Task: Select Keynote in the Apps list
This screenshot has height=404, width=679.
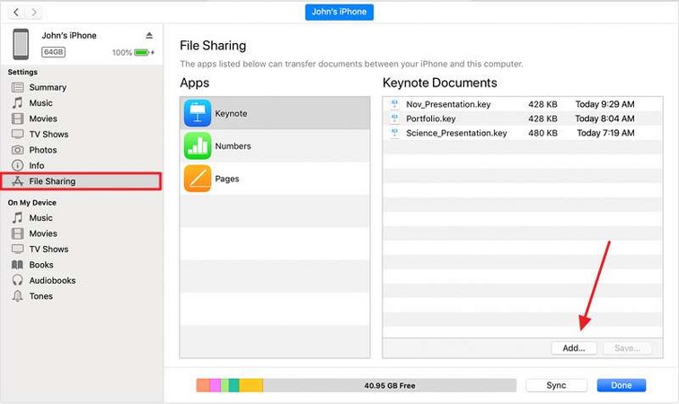Action: pos(275,113)
